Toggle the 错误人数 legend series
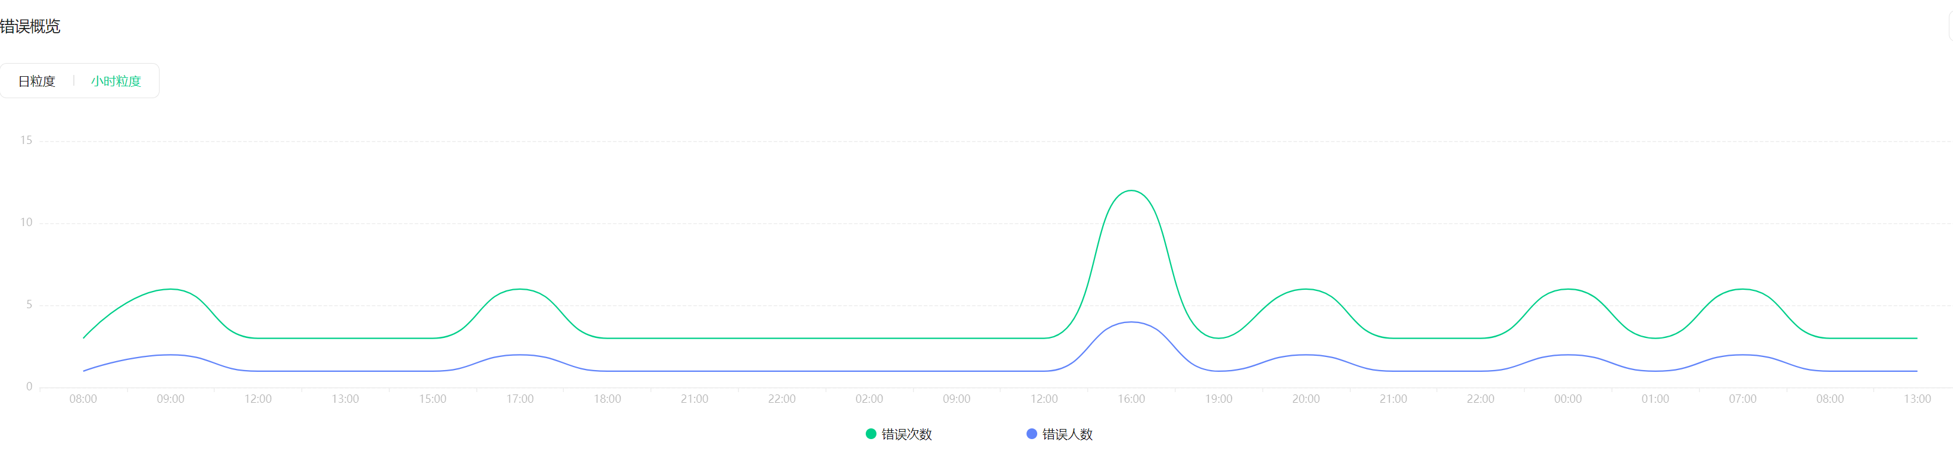Image resolution: width=1953 pixels, height=473 pixels. 1060,434
